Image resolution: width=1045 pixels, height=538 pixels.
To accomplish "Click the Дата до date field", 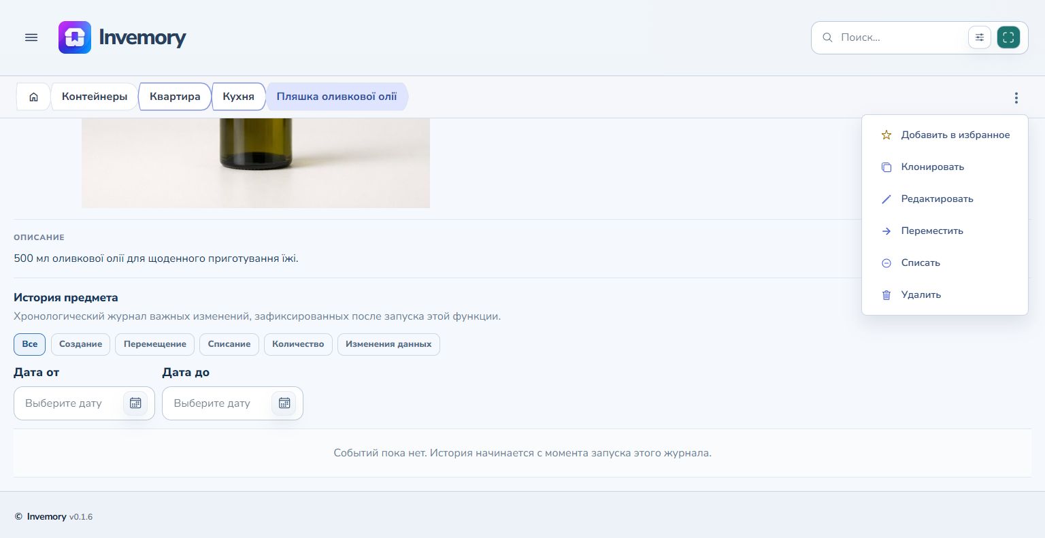I will coord(233,403).
